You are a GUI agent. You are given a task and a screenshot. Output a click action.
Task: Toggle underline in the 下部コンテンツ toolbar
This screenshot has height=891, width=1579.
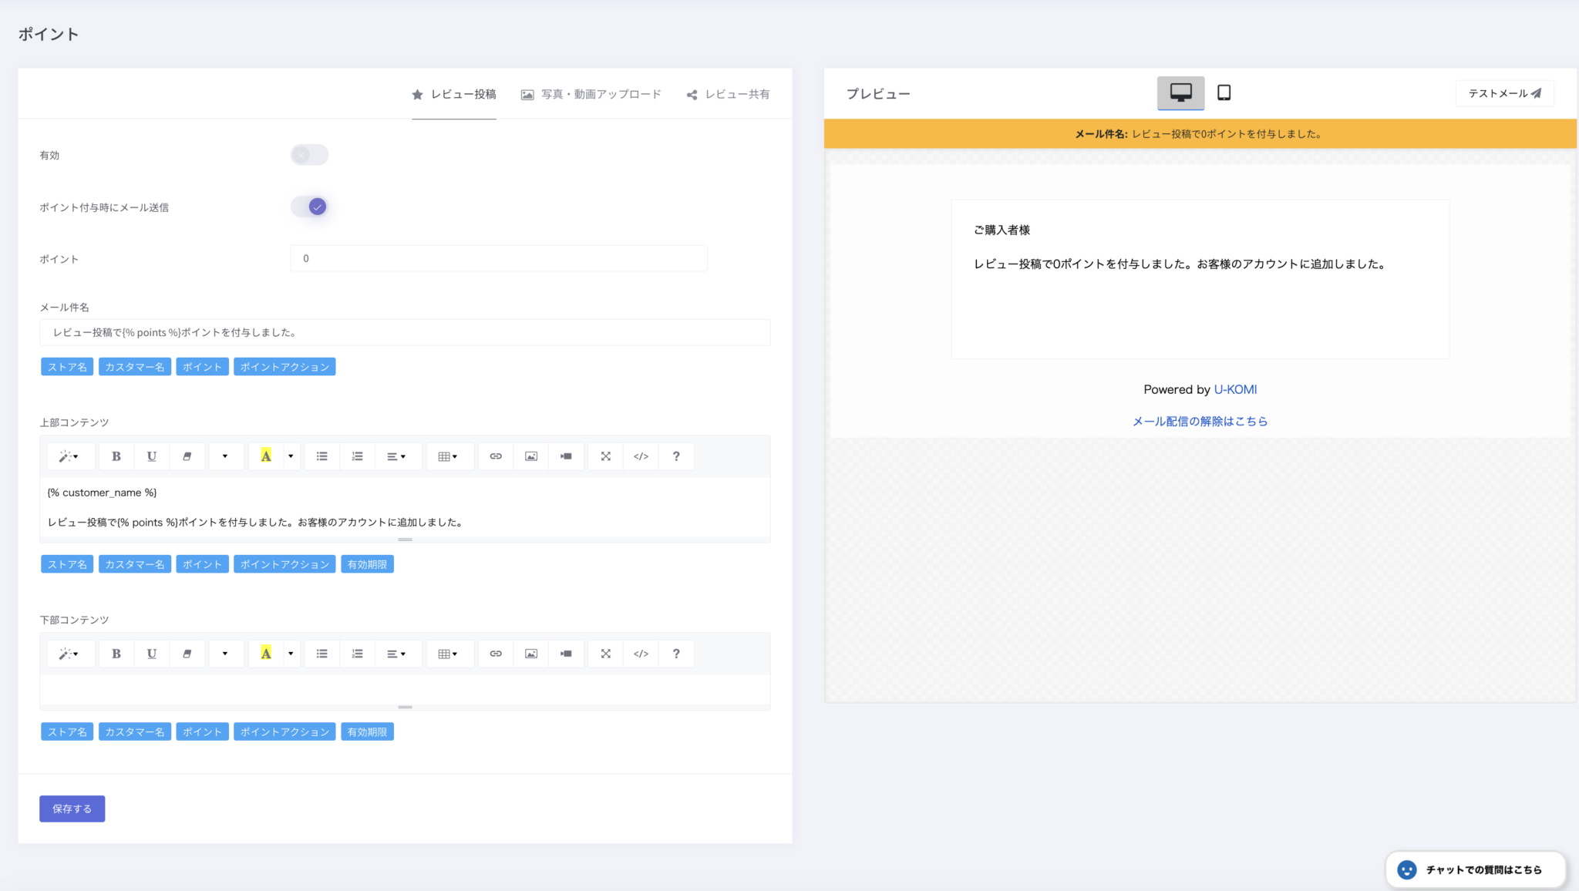152,654
